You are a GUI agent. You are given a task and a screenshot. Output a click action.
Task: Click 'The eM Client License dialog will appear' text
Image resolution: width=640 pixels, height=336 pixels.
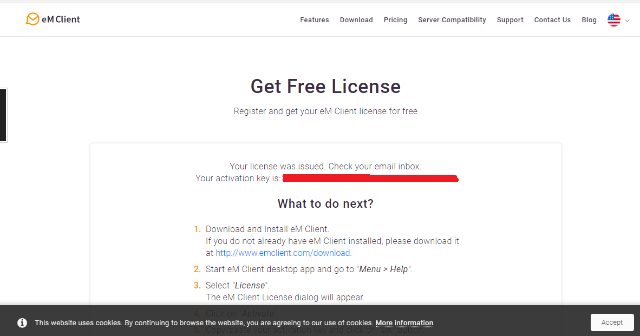(285, 297)
